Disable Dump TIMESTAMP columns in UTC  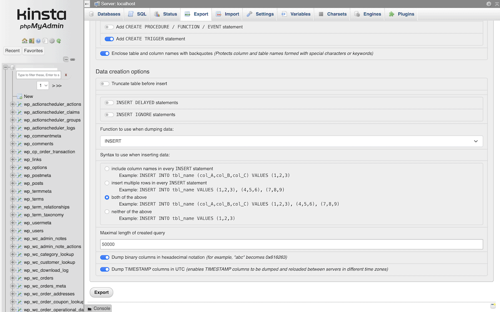(x=105, y=269)
